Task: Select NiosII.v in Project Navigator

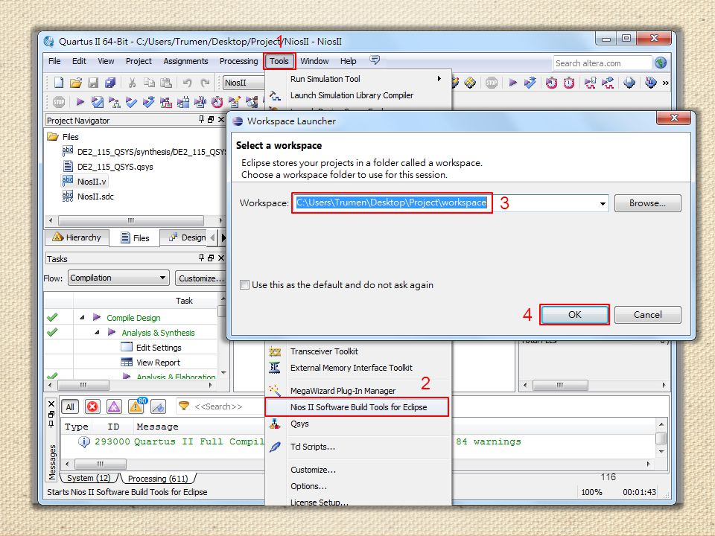Action: (91, 182)
